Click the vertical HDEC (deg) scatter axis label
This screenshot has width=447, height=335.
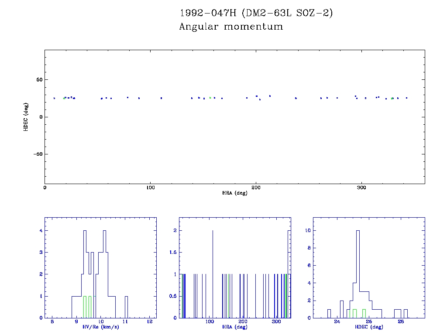[x=26, y=116]
